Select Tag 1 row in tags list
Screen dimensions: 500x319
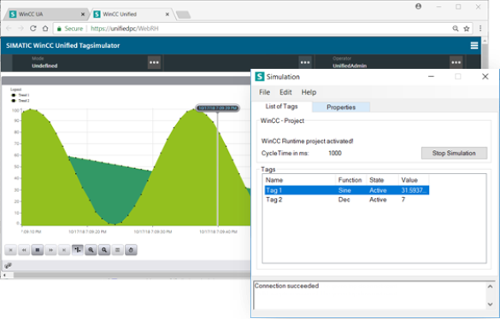347,190
